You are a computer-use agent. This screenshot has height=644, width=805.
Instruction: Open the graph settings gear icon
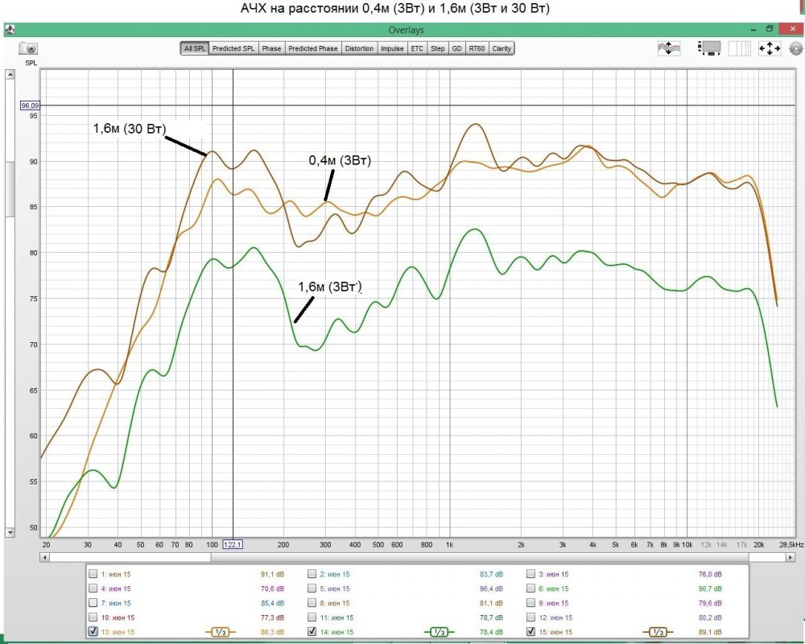click(x=796, y=48)
